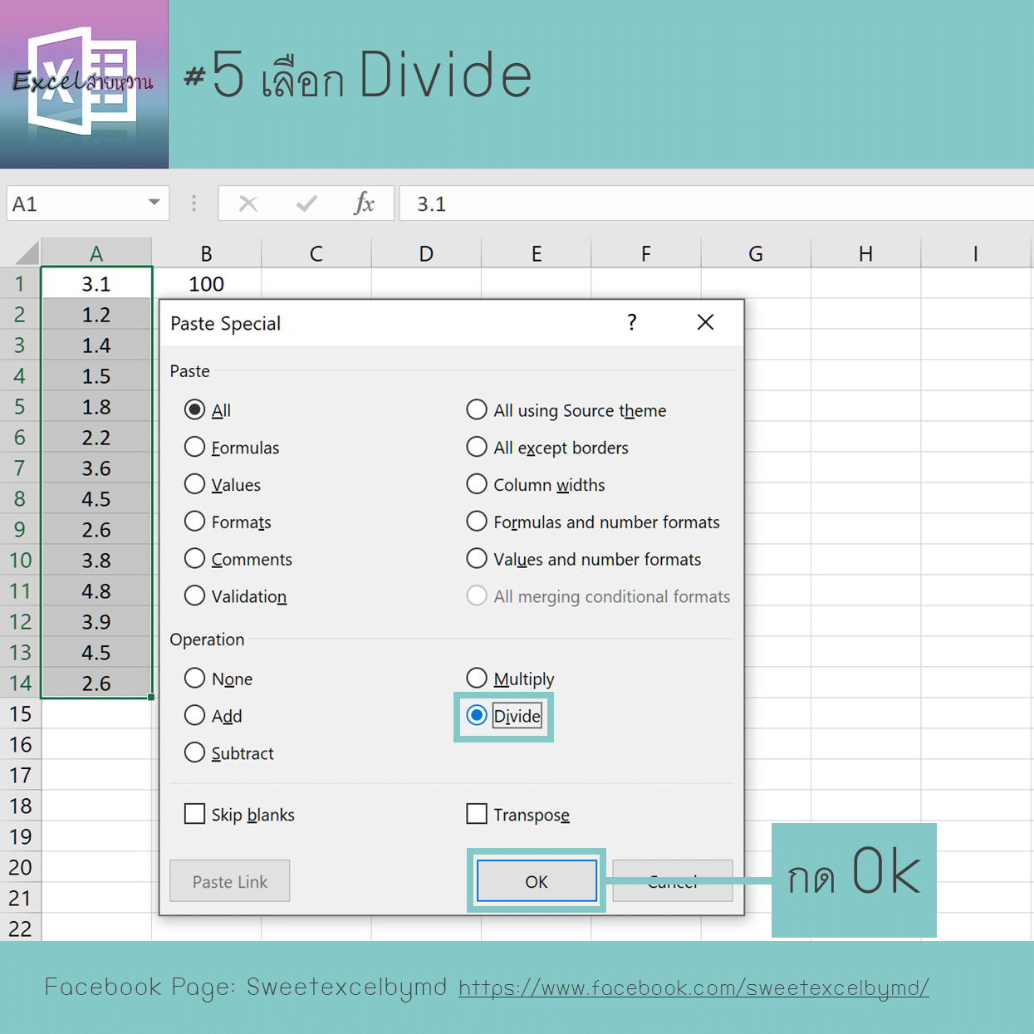This screenshot has width=1034, height=1034.
Task: Click the confirm entry checkmark icon
Action: coord(306,203)
